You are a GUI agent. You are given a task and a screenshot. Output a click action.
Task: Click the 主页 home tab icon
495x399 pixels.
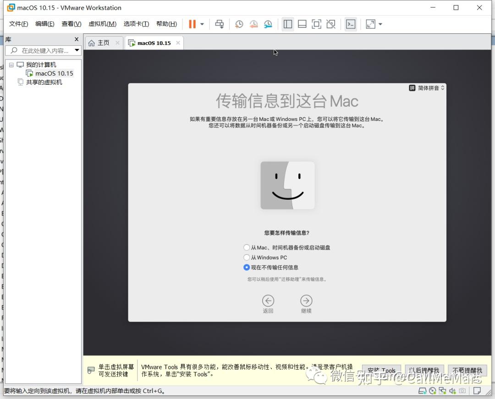[91, 43]
